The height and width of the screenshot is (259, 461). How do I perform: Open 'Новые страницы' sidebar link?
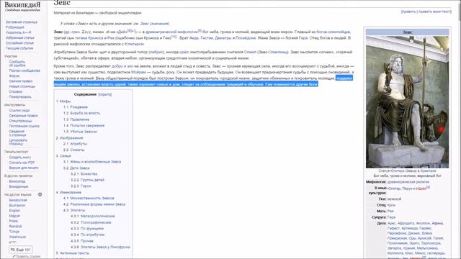22,86
